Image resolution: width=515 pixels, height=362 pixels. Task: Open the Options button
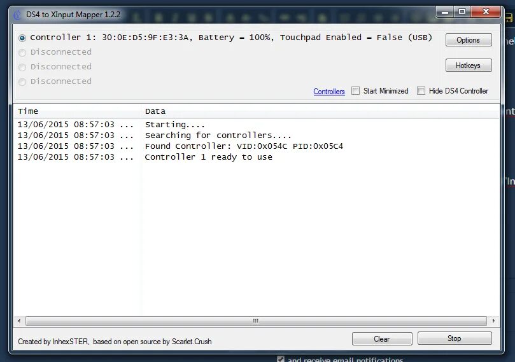point(469,40)
